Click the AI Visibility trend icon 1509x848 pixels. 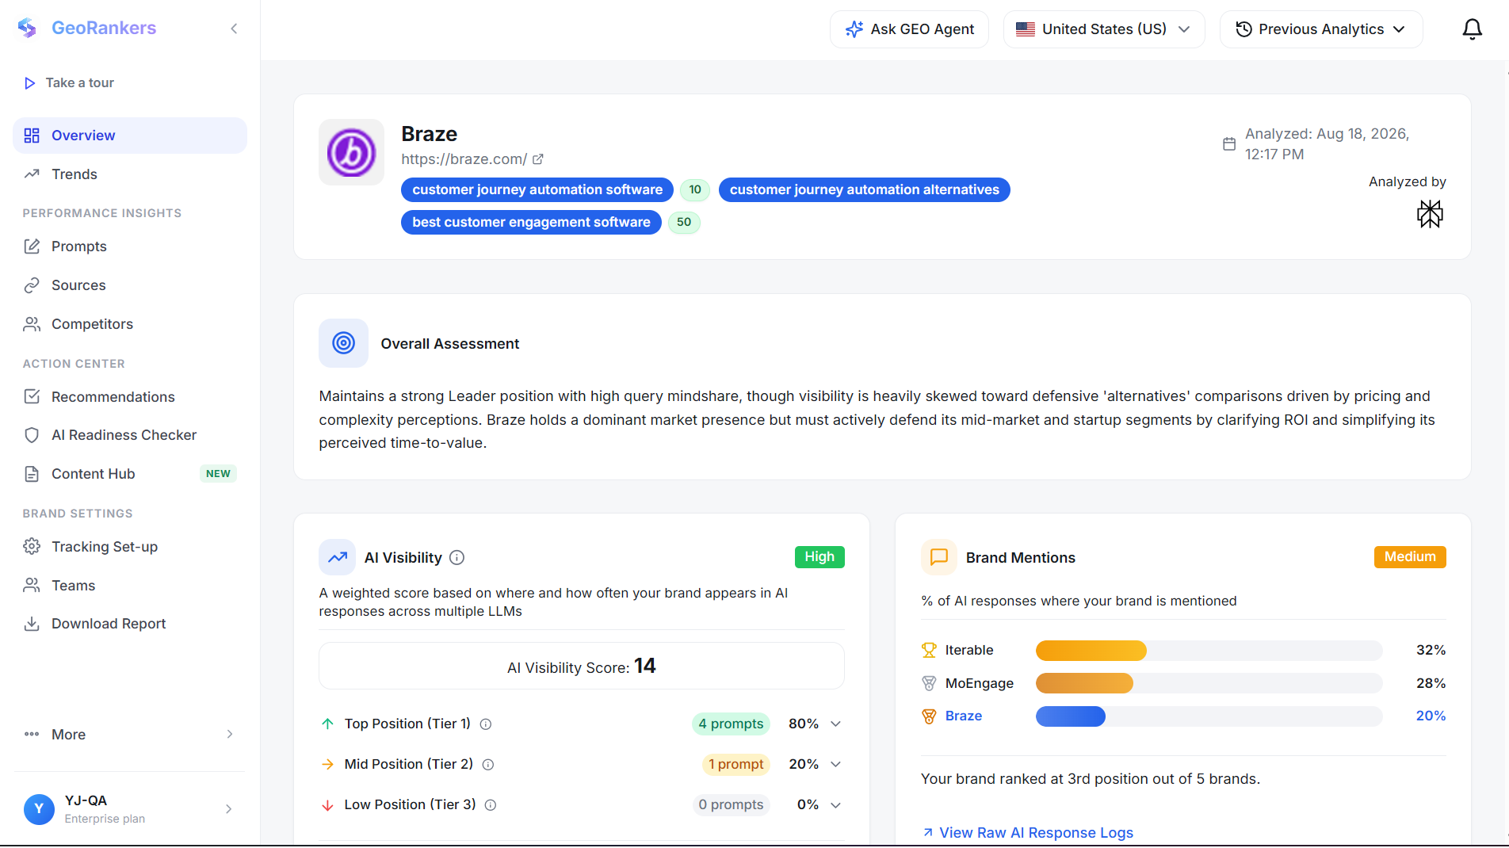pyautogui.click(x=338, y=557)
